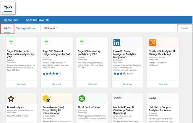Open AppSource in the blue header
The height and width of the screenshot is (123, 193).
pos(11,20)
